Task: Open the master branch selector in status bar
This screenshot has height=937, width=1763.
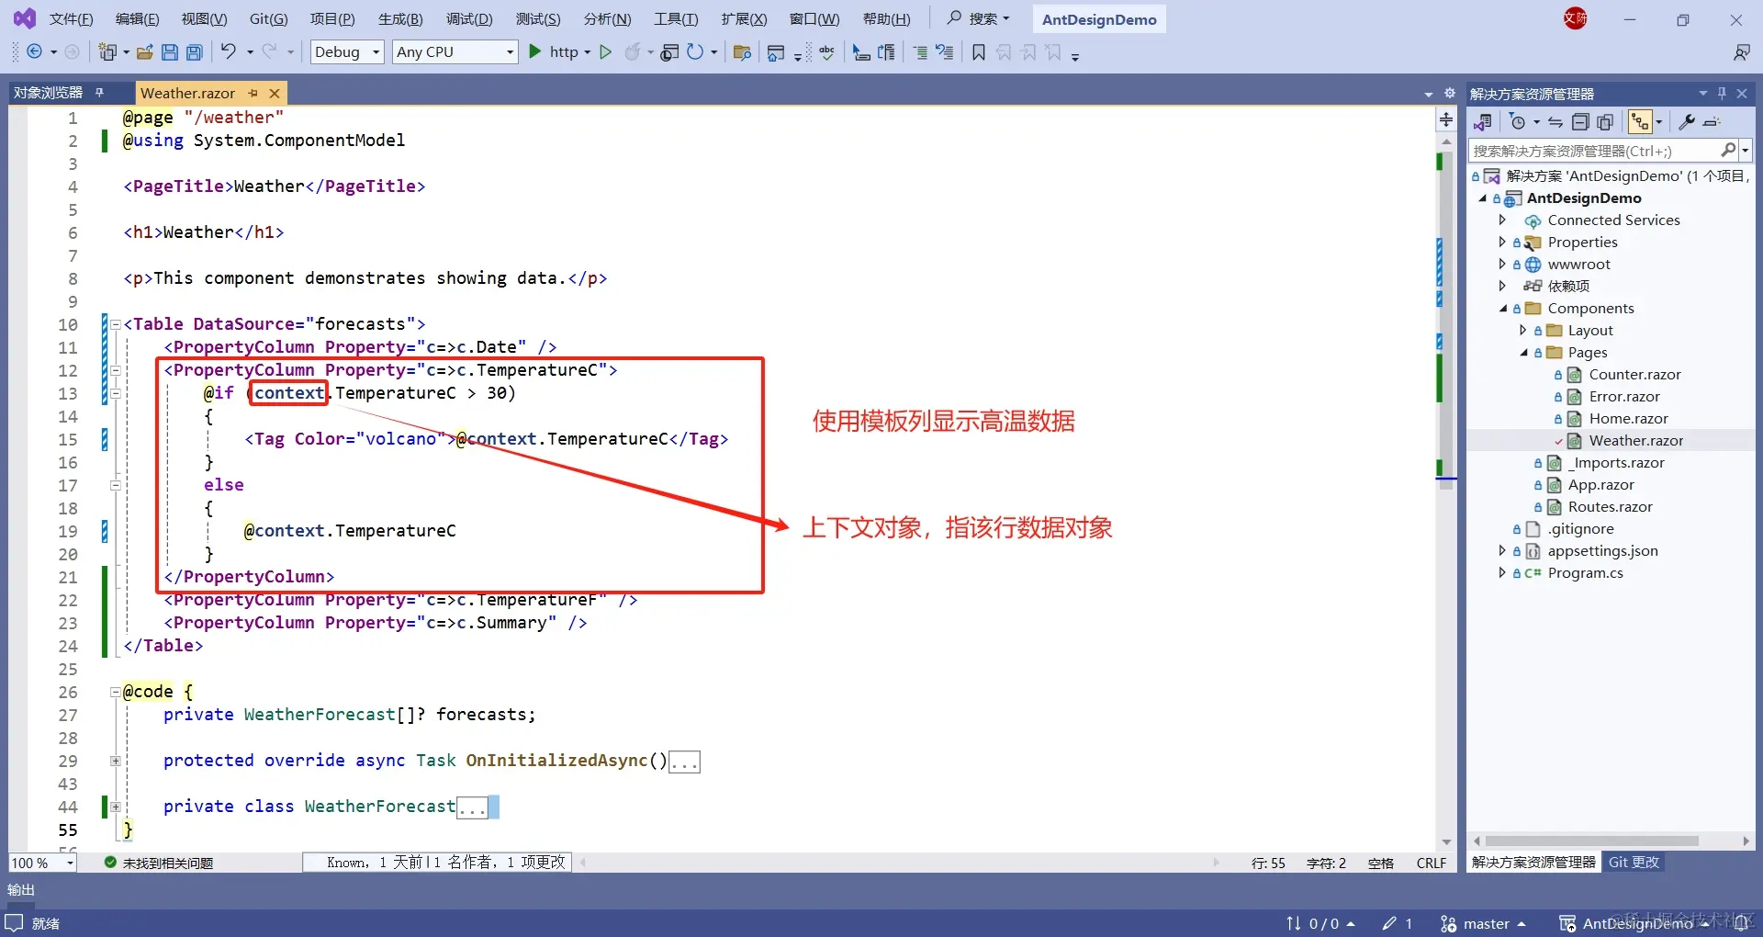Action: pos(1483,923)
